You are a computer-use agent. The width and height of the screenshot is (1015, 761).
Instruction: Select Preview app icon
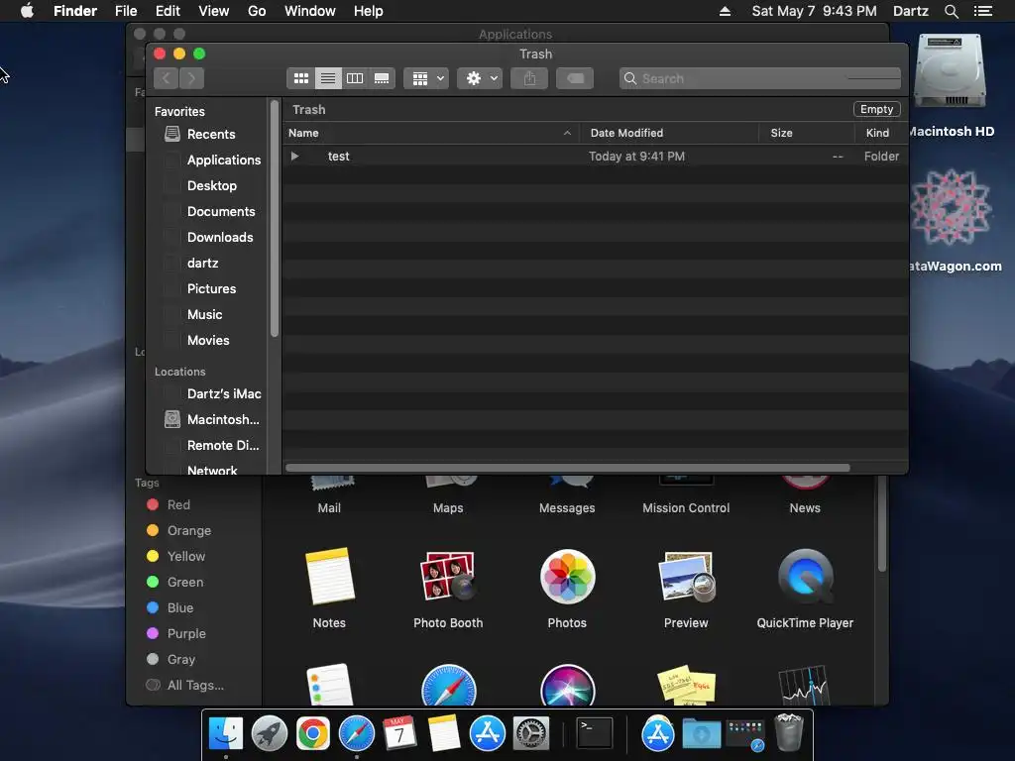pyautogui.click(x=686, y=577)
